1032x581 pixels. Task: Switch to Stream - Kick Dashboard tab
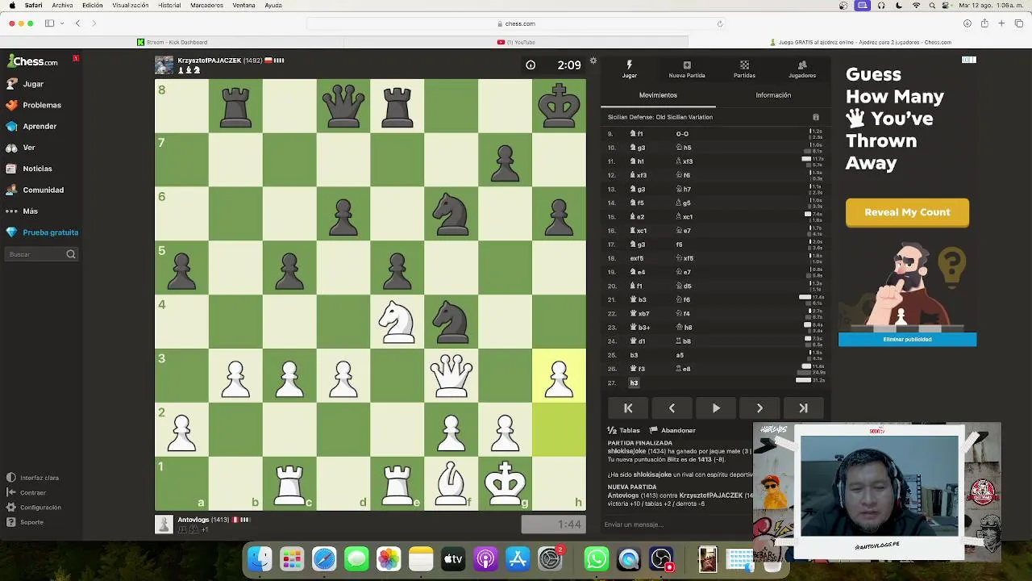tap(172, 42)
